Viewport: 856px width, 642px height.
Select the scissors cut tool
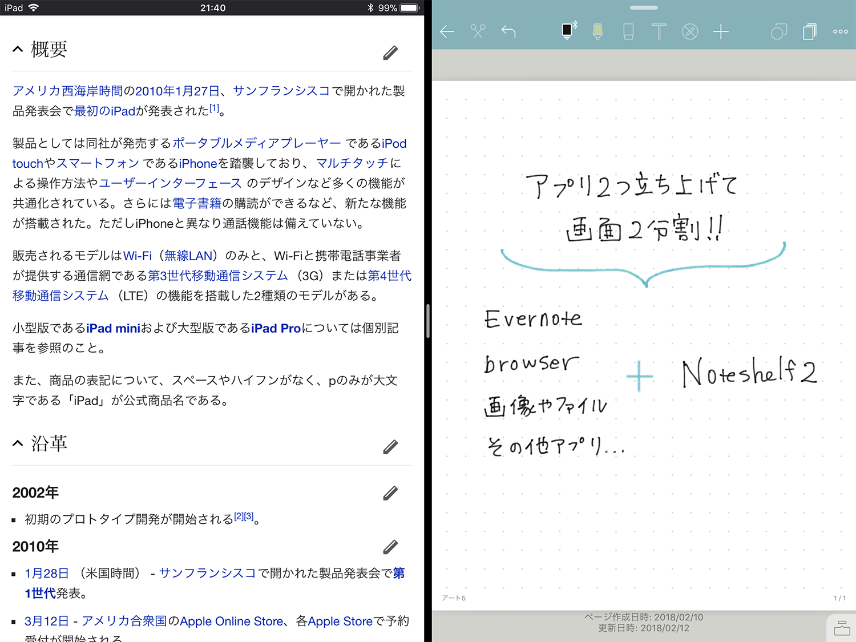pyautogui.click(x=478, y=31)
